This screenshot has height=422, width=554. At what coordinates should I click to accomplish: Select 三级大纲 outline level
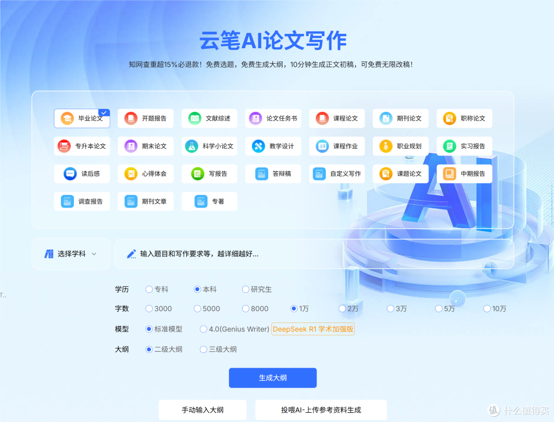point(203,349)
